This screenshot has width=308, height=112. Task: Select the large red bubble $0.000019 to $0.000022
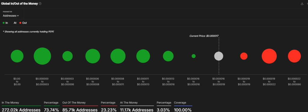(269, 56)
